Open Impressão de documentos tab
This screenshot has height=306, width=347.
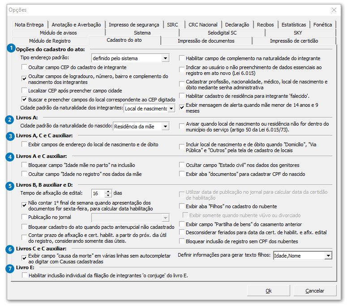pyautogui.click(x=206, y=41)
